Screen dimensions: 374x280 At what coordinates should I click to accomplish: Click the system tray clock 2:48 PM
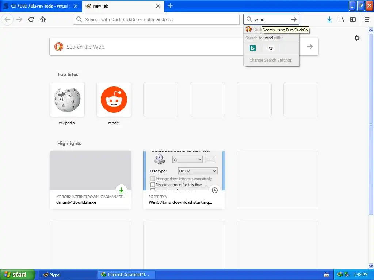[x=360, y=275]
